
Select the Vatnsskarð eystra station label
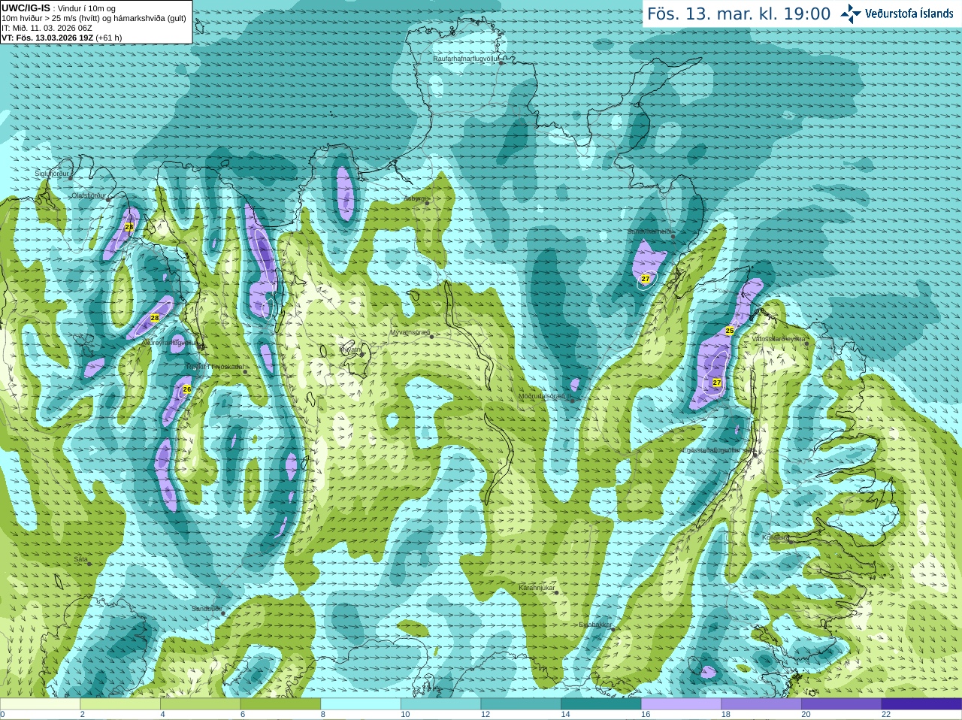coord(779,339)
